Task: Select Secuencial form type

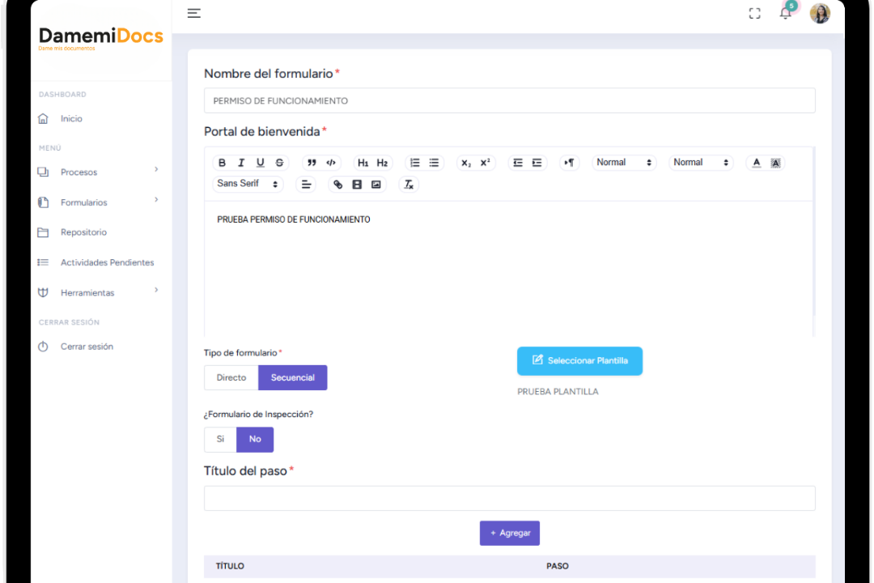Action: pyautogui.click(x=292, y=377)
